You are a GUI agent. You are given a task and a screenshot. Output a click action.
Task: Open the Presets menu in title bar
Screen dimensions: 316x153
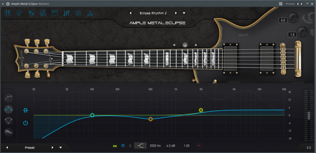(290, 4)
